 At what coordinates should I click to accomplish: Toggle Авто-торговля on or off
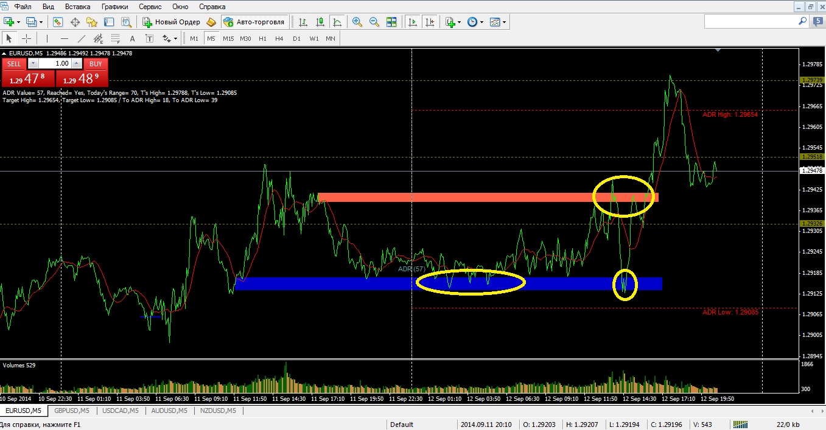point(254,22)
